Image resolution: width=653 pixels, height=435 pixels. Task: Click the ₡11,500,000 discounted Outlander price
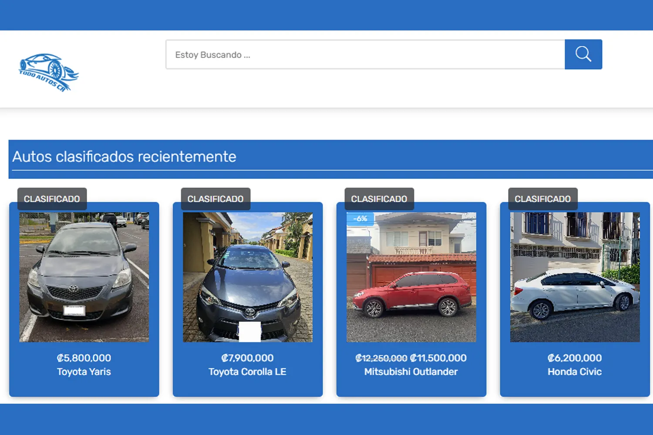tap(438, 358)
